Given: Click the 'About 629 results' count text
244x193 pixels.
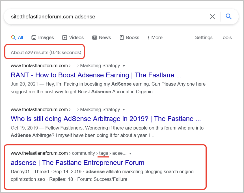Looking at the screenshot, I should (46, 52).
